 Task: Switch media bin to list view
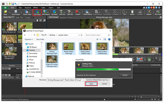tap(40, 20)
